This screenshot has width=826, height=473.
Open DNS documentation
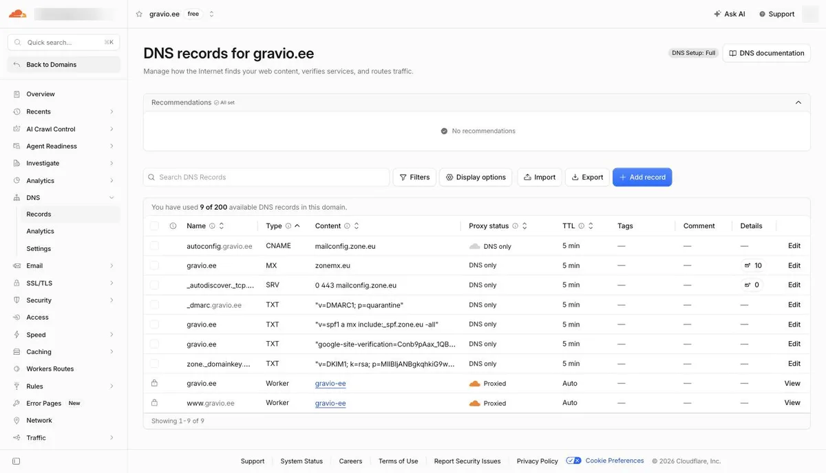point(766,53)
